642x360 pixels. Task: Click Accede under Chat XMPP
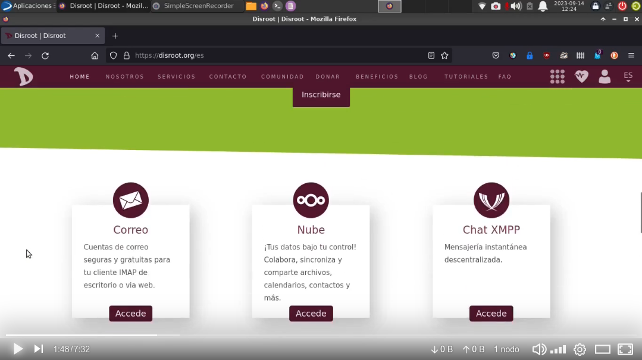click(x=491, y=314)
